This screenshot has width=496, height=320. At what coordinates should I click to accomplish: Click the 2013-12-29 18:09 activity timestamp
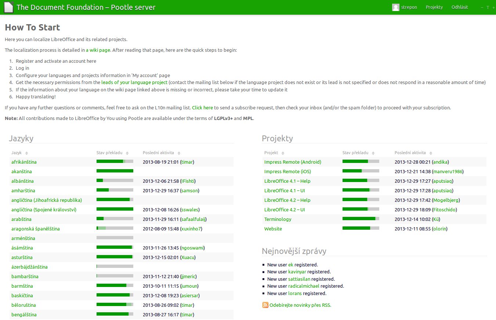pos(412,210)
